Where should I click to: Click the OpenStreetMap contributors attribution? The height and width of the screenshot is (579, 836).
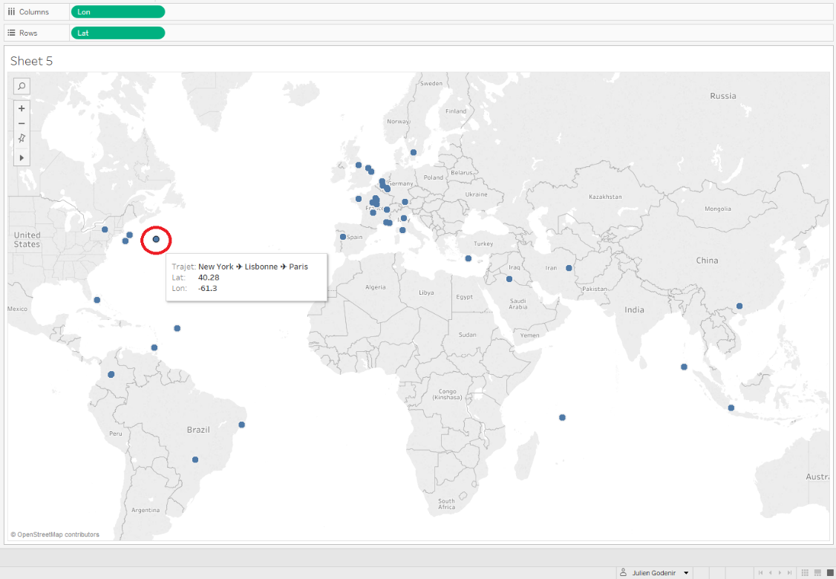pyautogui.click(x=55, y=534)
